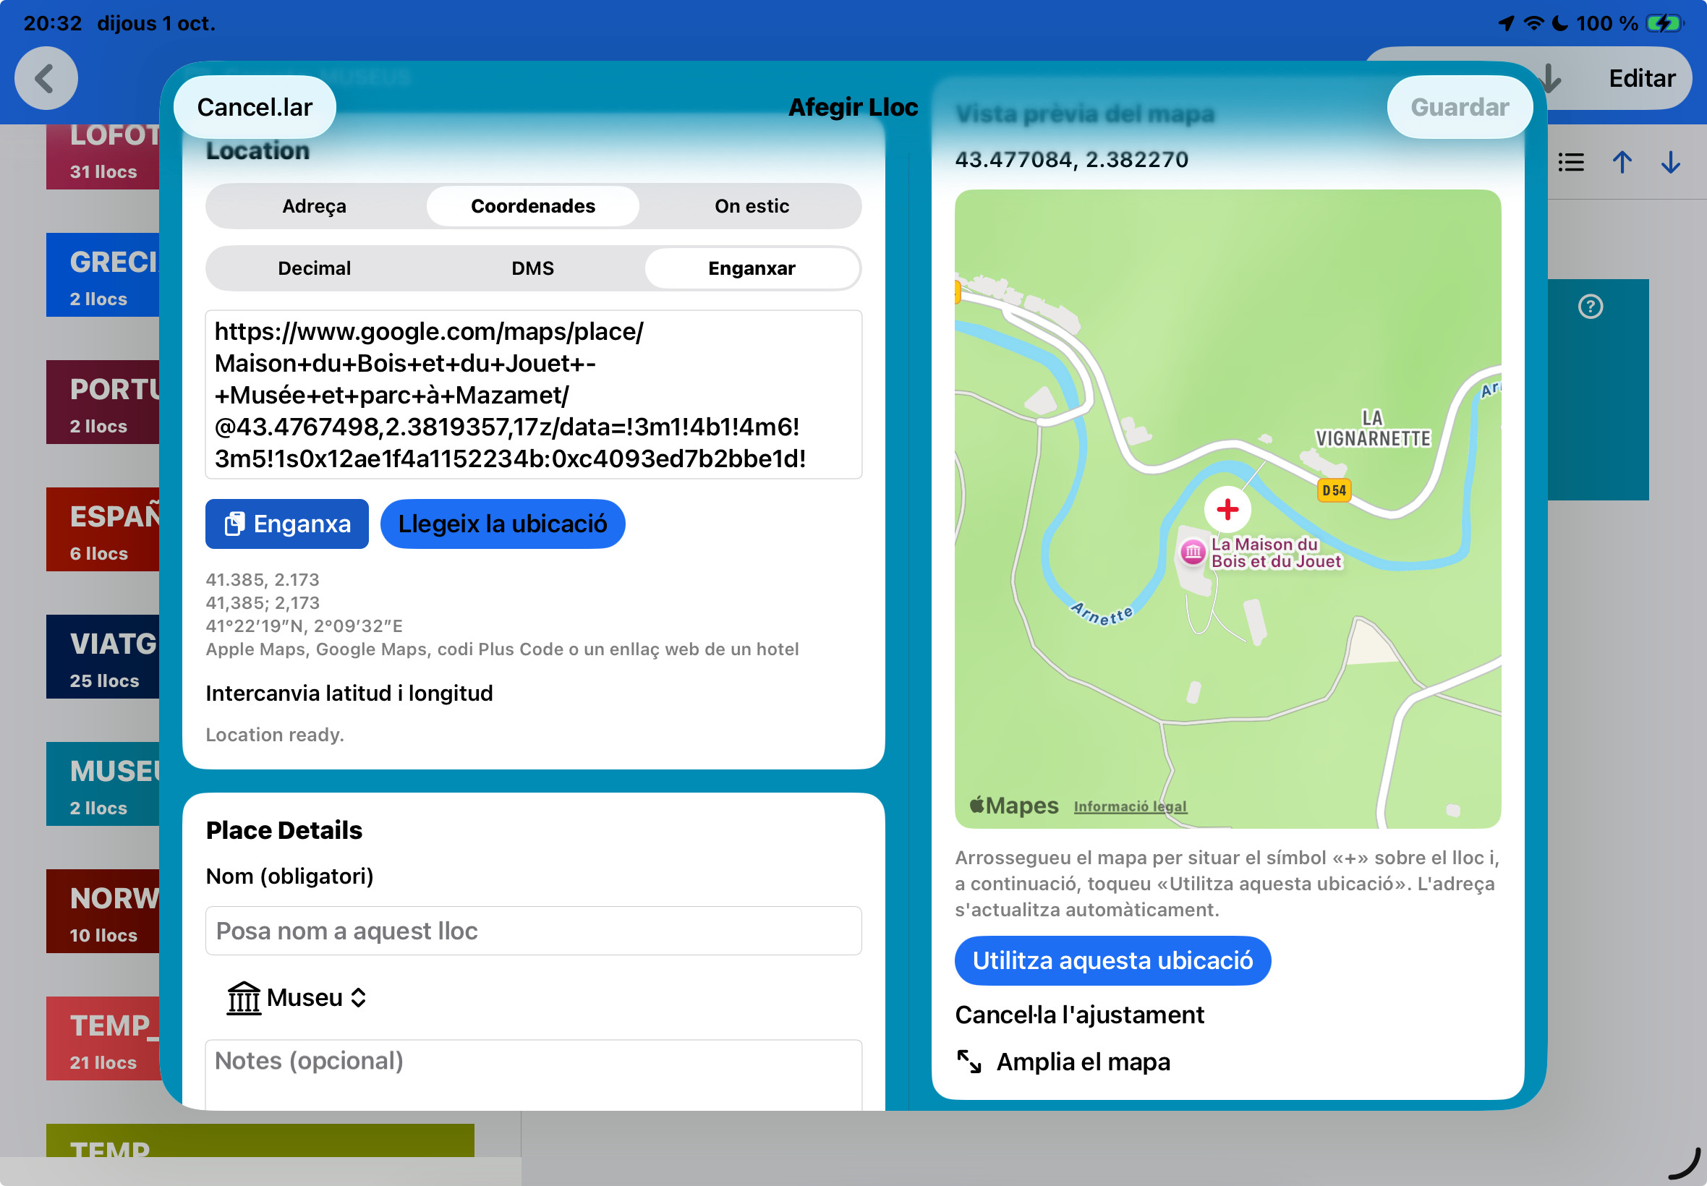
Task: Choose Enganxar coordinate format
Action: 752,268
